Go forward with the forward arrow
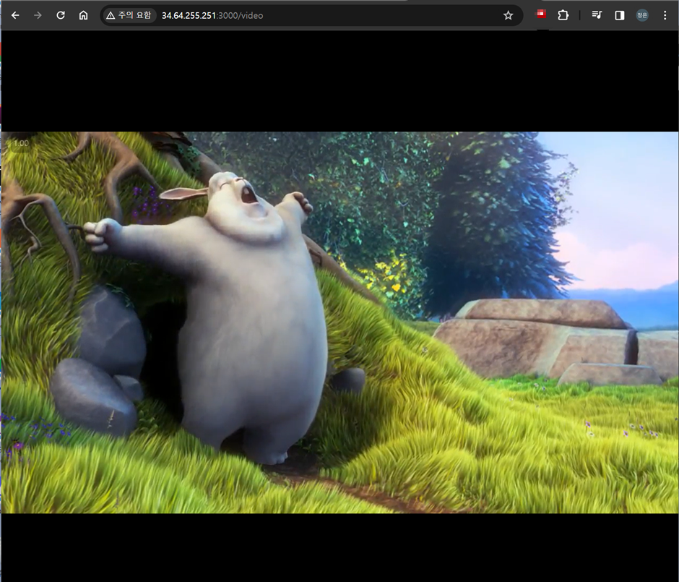This screenshot has height=582, width=679. pyautogui.click(x=38, y=16)
